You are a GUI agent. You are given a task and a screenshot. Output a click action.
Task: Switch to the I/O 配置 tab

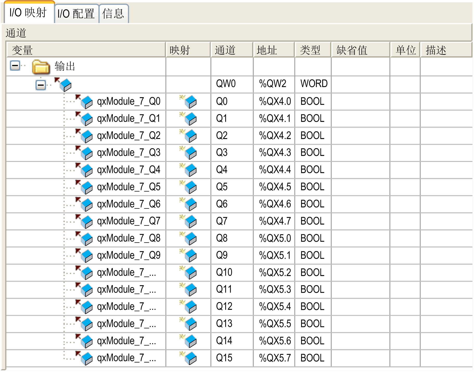pos(76,14)
